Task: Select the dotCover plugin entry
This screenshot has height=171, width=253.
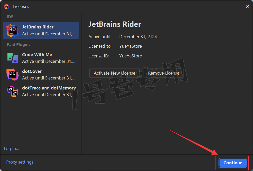Action: tap(41, 75)
